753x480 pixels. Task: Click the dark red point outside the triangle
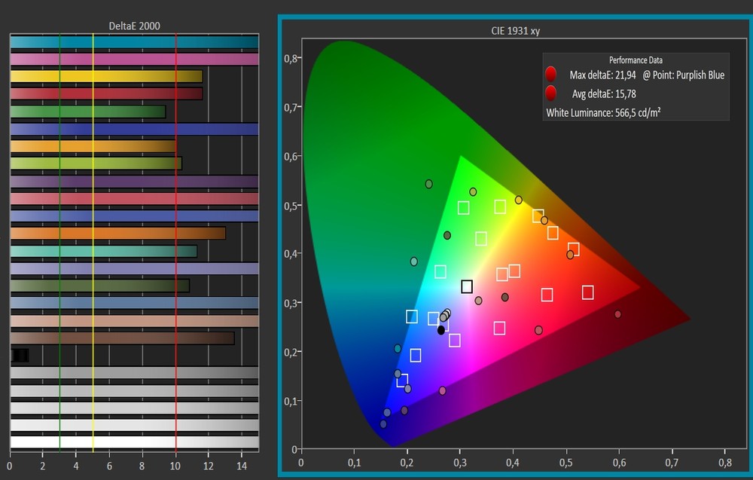point(617,314)
